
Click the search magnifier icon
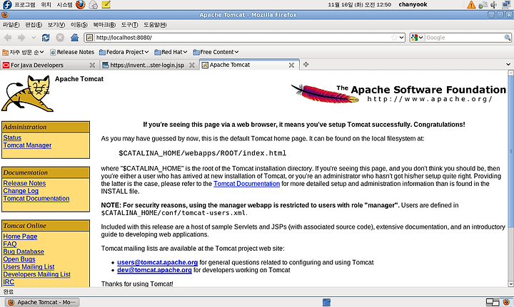507,38
